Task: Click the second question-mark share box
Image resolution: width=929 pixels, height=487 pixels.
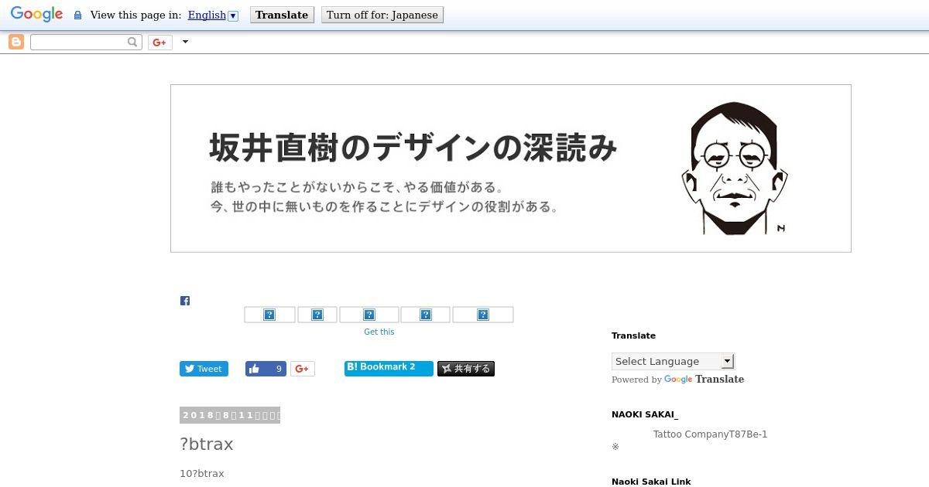Action: coord(317,315)
